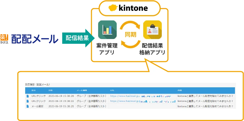
Task: Select the timestamp 2023-06-19 15:38:22
Action: point(61,101)
